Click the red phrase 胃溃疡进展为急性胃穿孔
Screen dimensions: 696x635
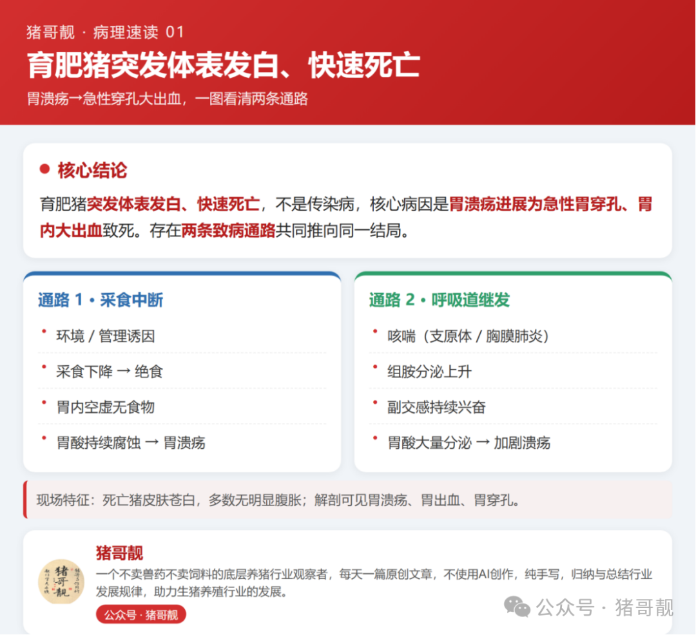point(535,204)
